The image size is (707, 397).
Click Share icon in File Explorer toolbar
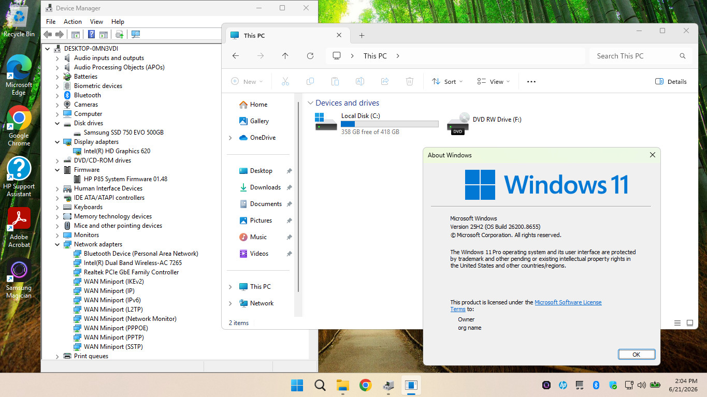click(x=385, y=81)
